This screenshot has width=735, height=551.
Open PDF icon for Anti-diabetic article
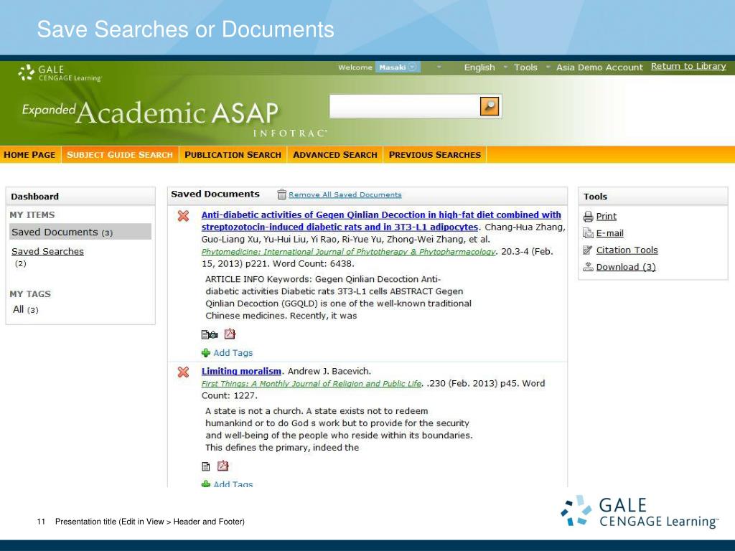pyautogui.click(x=230, y=334)
